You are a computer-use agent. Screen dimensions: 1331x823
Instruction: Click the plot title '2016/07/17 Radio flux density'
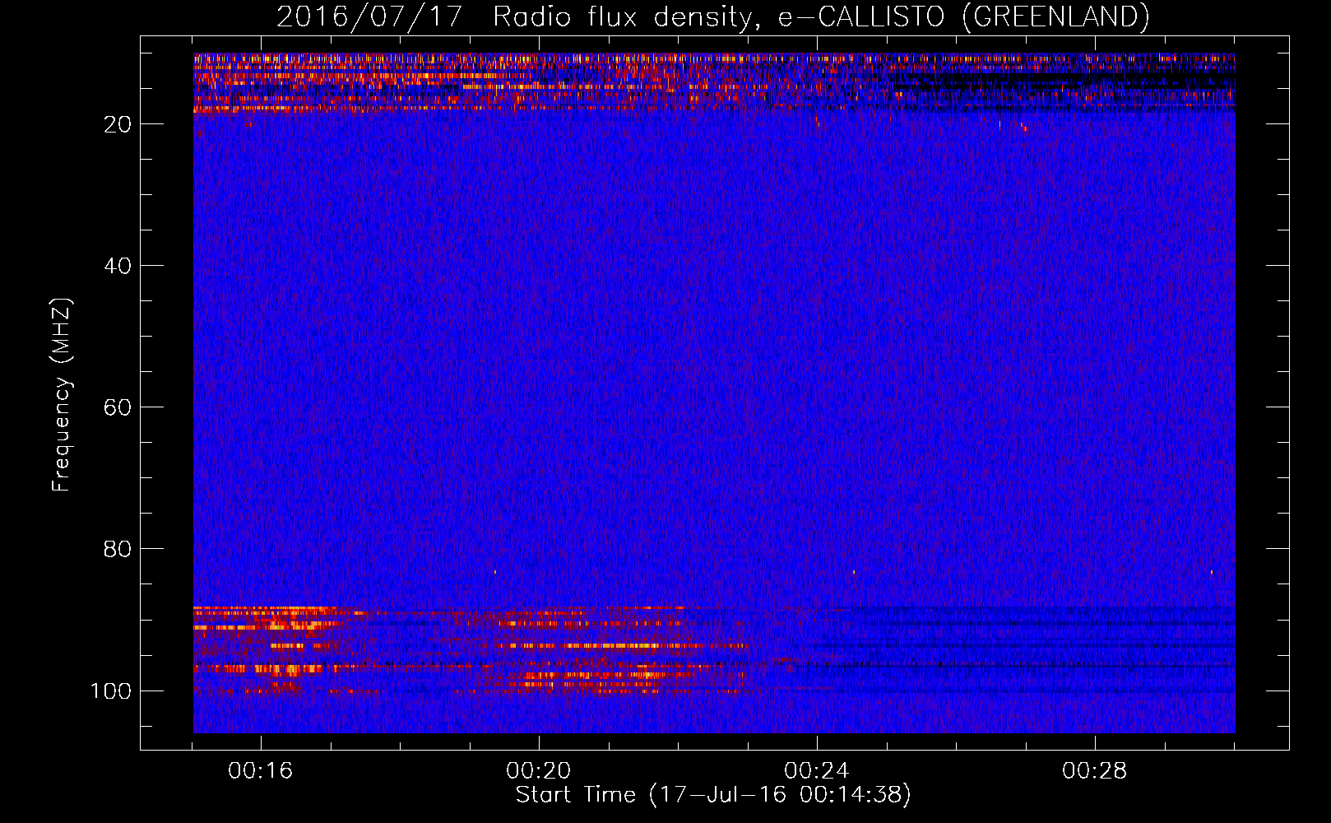click(712, 16)
